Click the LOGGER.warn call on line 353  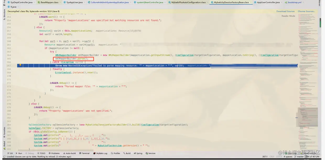tap(47, 17)
